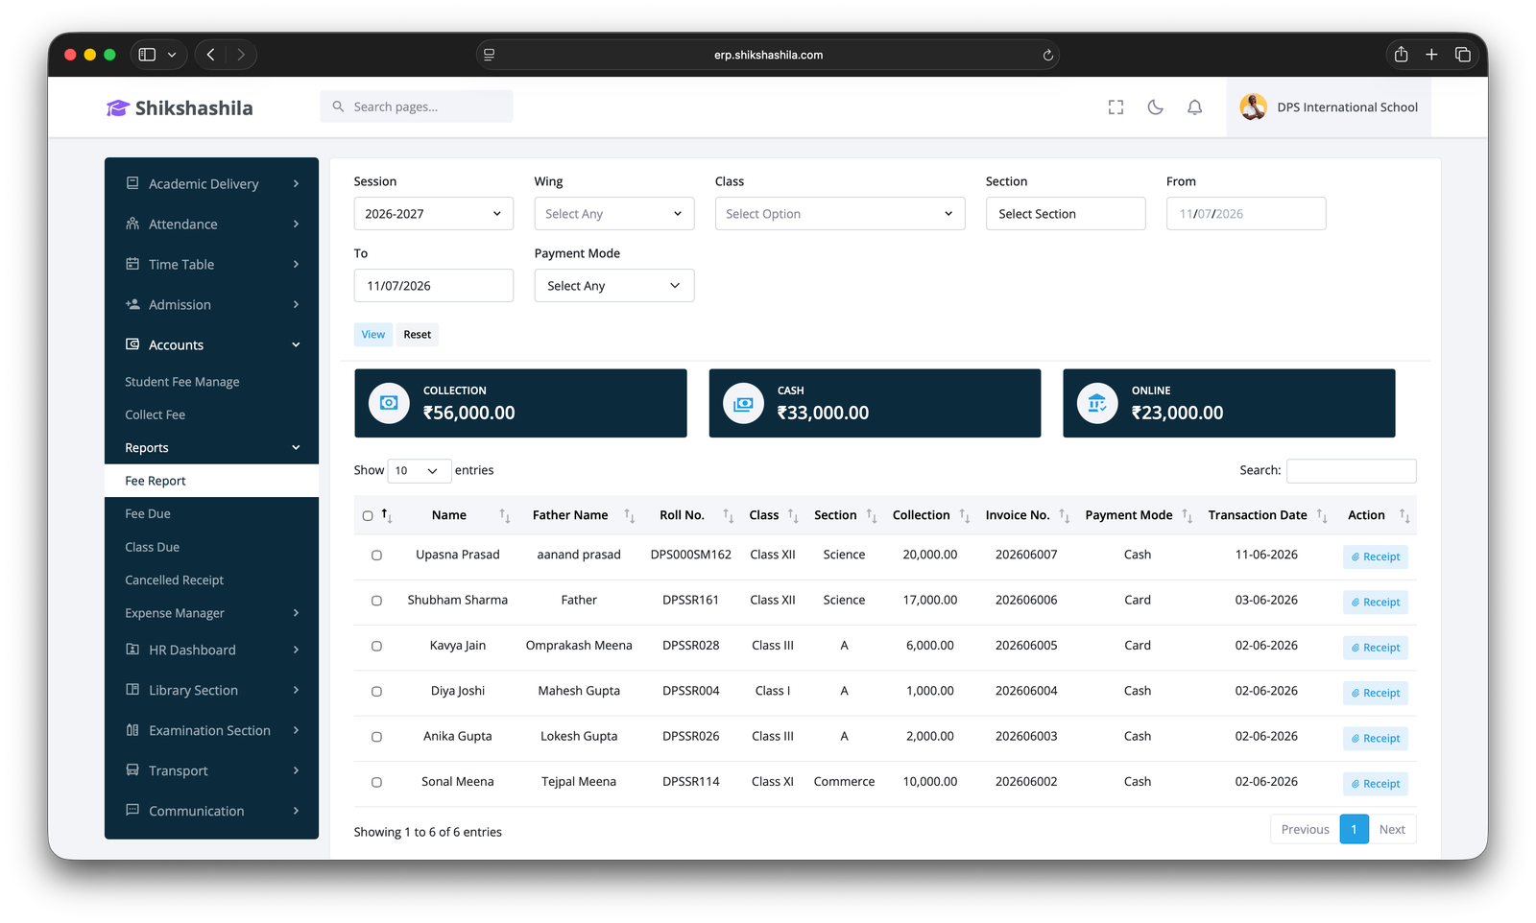The width and height of the screenshot is (1536, 923).
Task: Toggle fullscreen mode icon in header
Action: point(1116,107)
